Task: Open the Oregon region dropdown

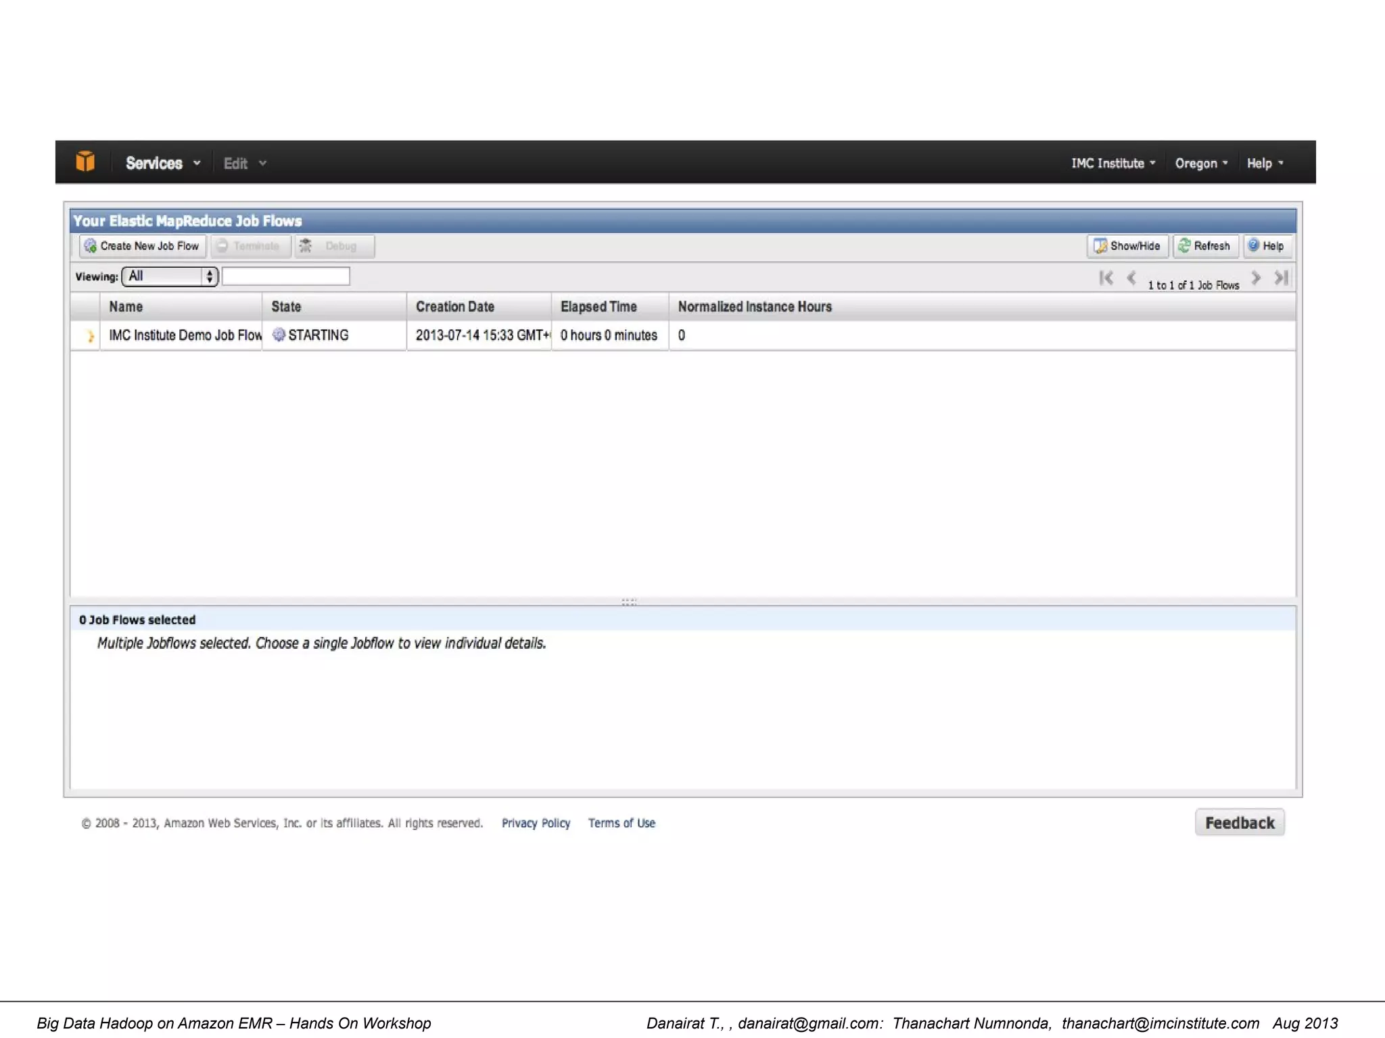Action: tap(1200, 164)
